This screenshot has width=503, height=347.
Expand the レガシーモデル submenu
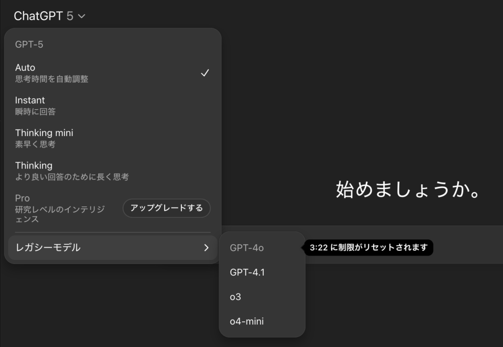(x=112, y=248)
